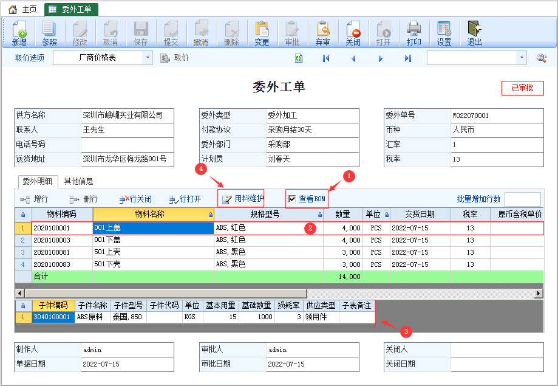Jump to the last record

click(x=408, y=58)
